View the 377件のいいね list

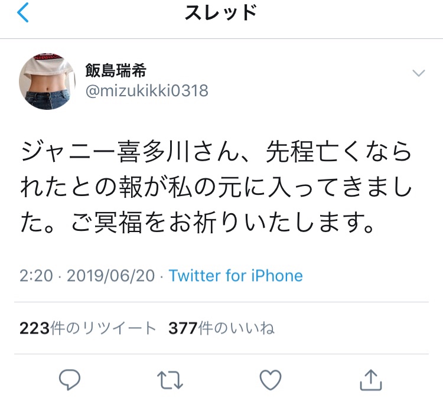tap(221, 328)
